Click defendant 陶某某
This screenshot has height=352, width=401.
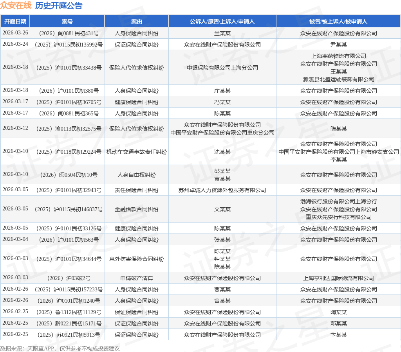click(339, 312)
